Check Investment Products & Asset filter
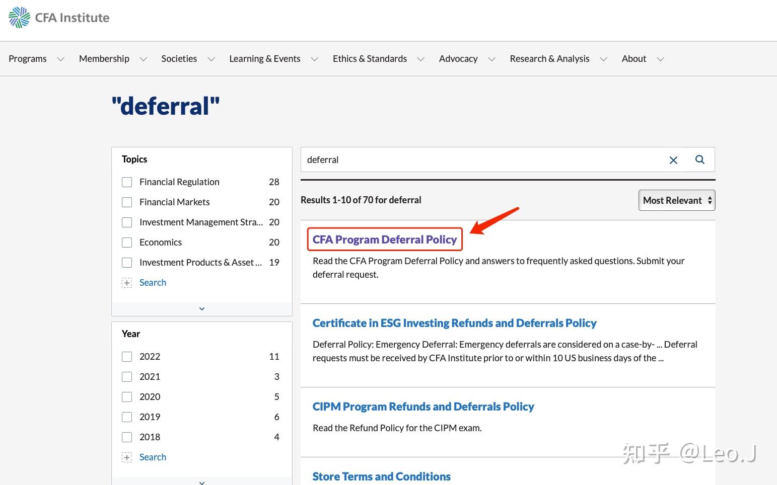 pos(127,263)
